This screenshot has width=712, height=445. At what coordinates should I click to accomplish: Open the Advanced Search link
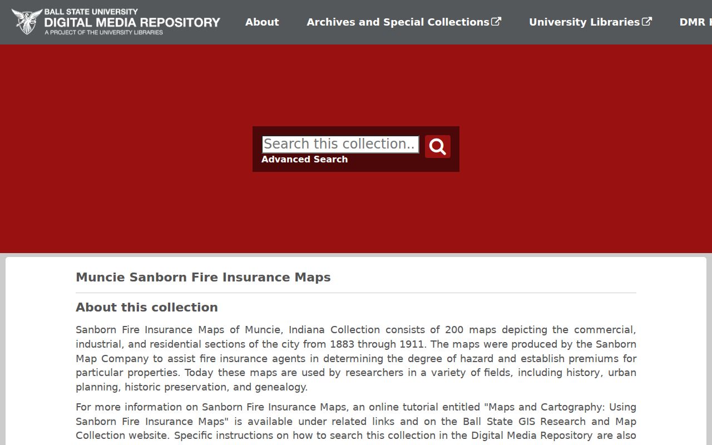pos(304,160)
